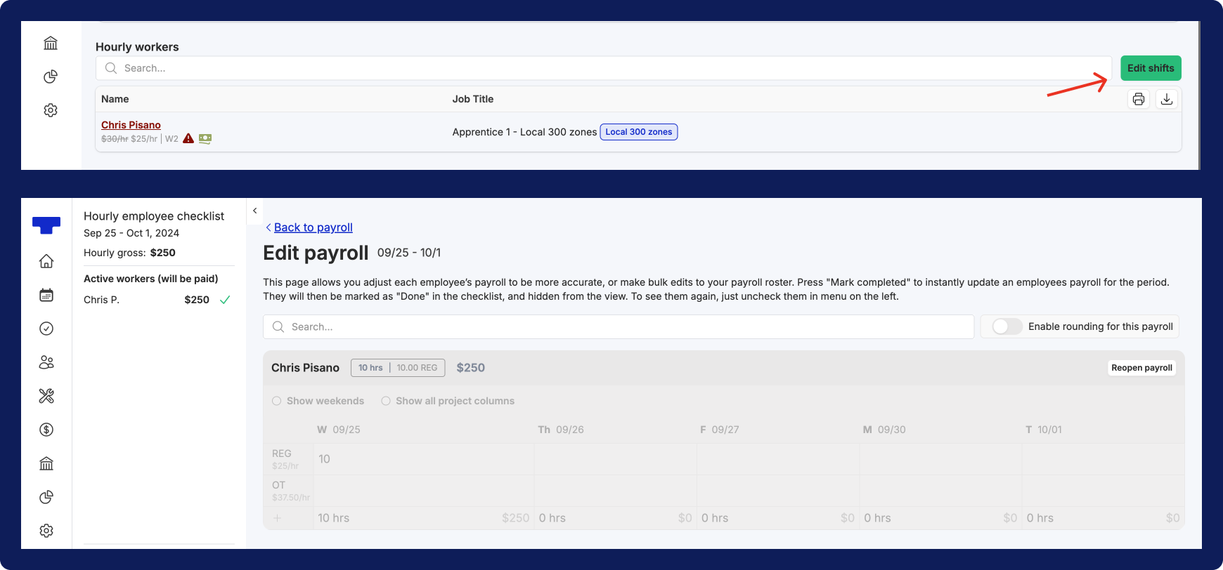This screenshot has width=1223, height=570.
Task: Click the Name column header
Action: (115, 99)
